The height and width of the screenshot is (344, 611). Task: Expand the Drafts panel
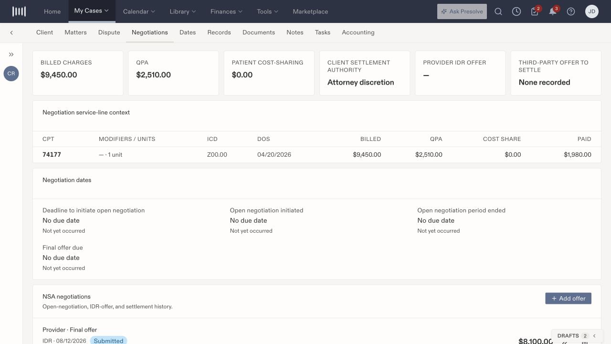(x=578, y=336)
